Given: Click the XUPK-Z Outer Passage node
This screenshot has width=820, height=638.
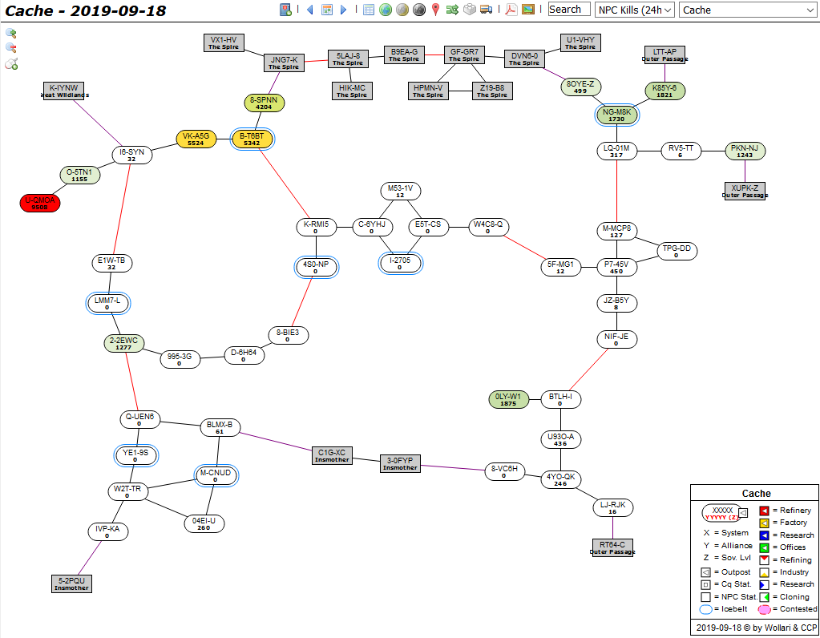Looking at the screenshot, I should click(745, 191).
